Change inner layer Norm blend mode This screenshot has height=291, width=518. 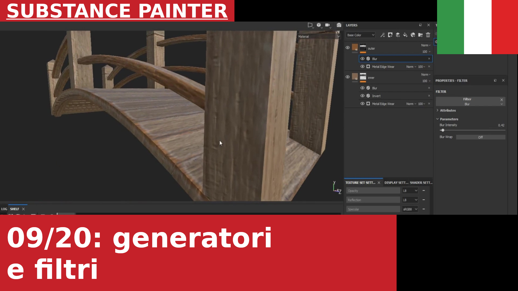pos(426,75)
